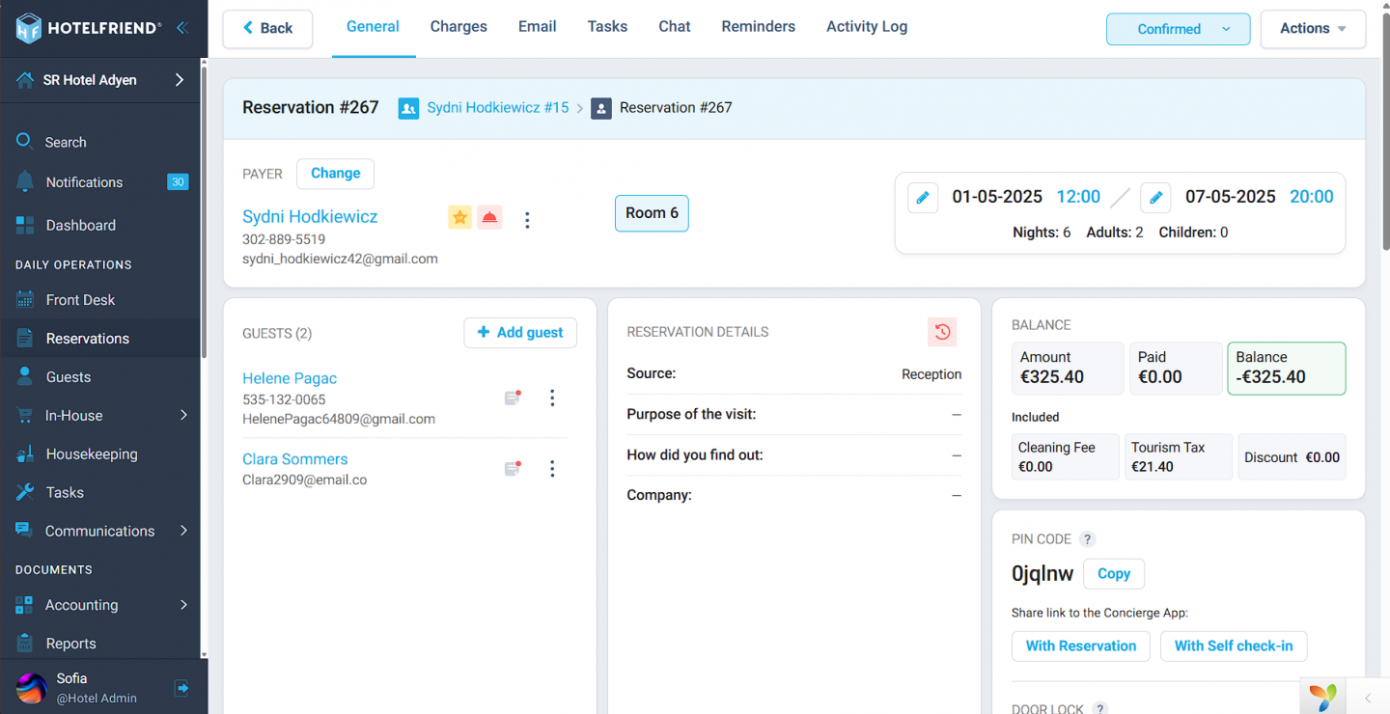The height and width of the screenshot is (714, 1390).
Task: Click the red service bell icon for payer
Action: pos(489,217)
